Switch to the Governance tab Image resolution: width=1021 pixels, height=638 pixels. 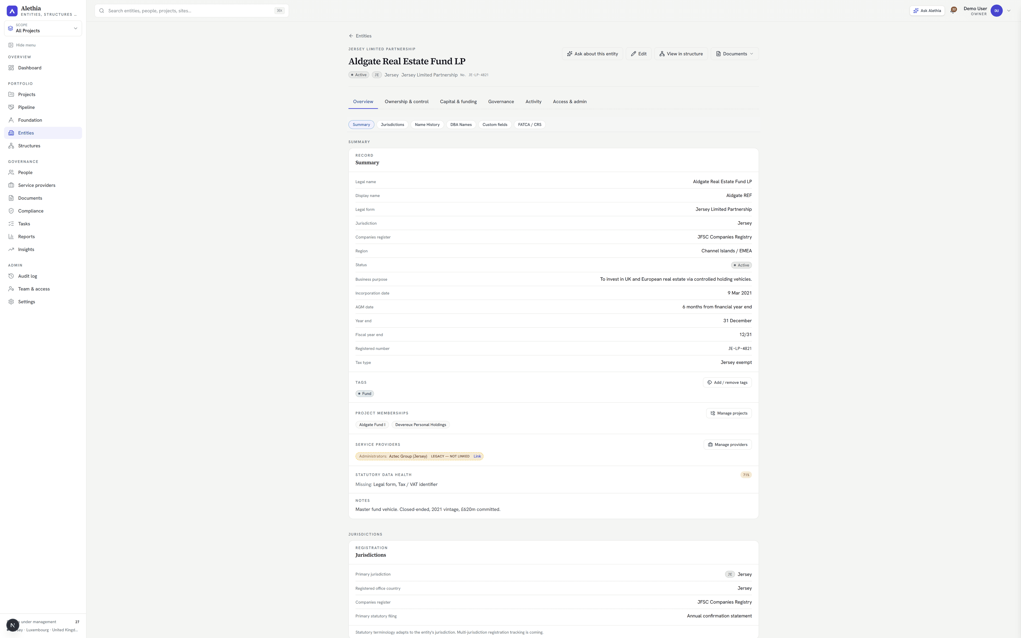pos(501,102)
